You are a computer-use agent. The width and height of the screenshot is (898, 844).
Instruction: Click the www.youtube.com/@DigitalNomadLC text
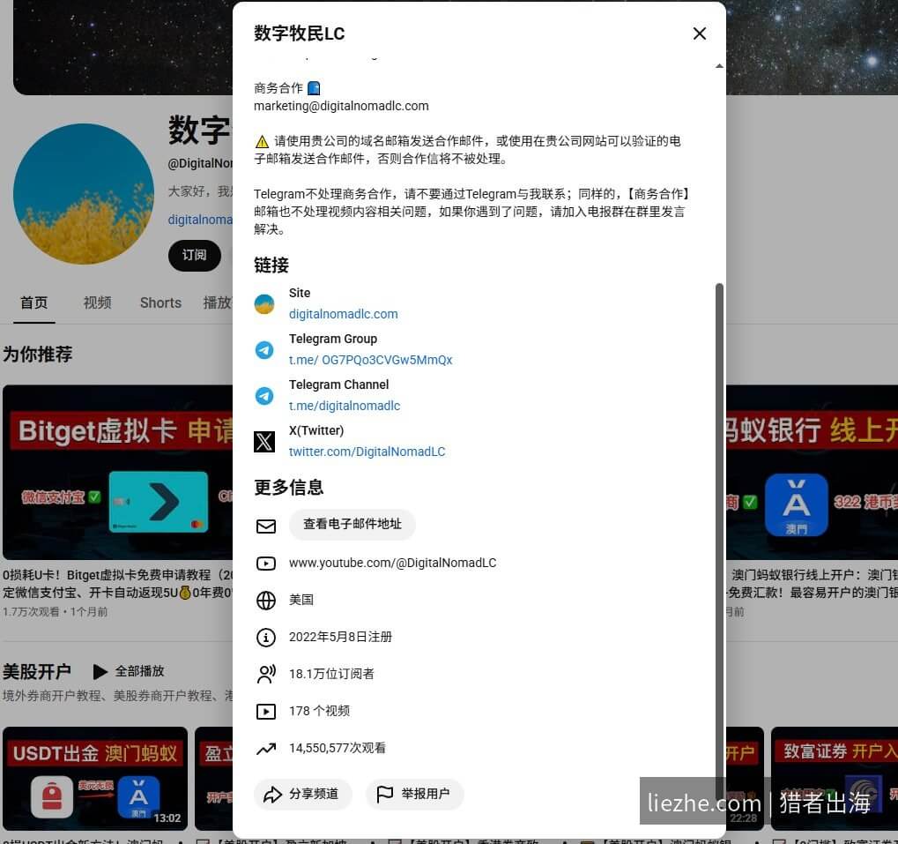point(392,564)
